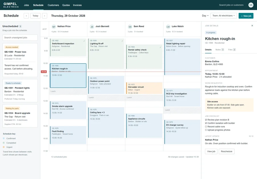Click Nathan Price NP avatar
257x179 pixels.
54,27
